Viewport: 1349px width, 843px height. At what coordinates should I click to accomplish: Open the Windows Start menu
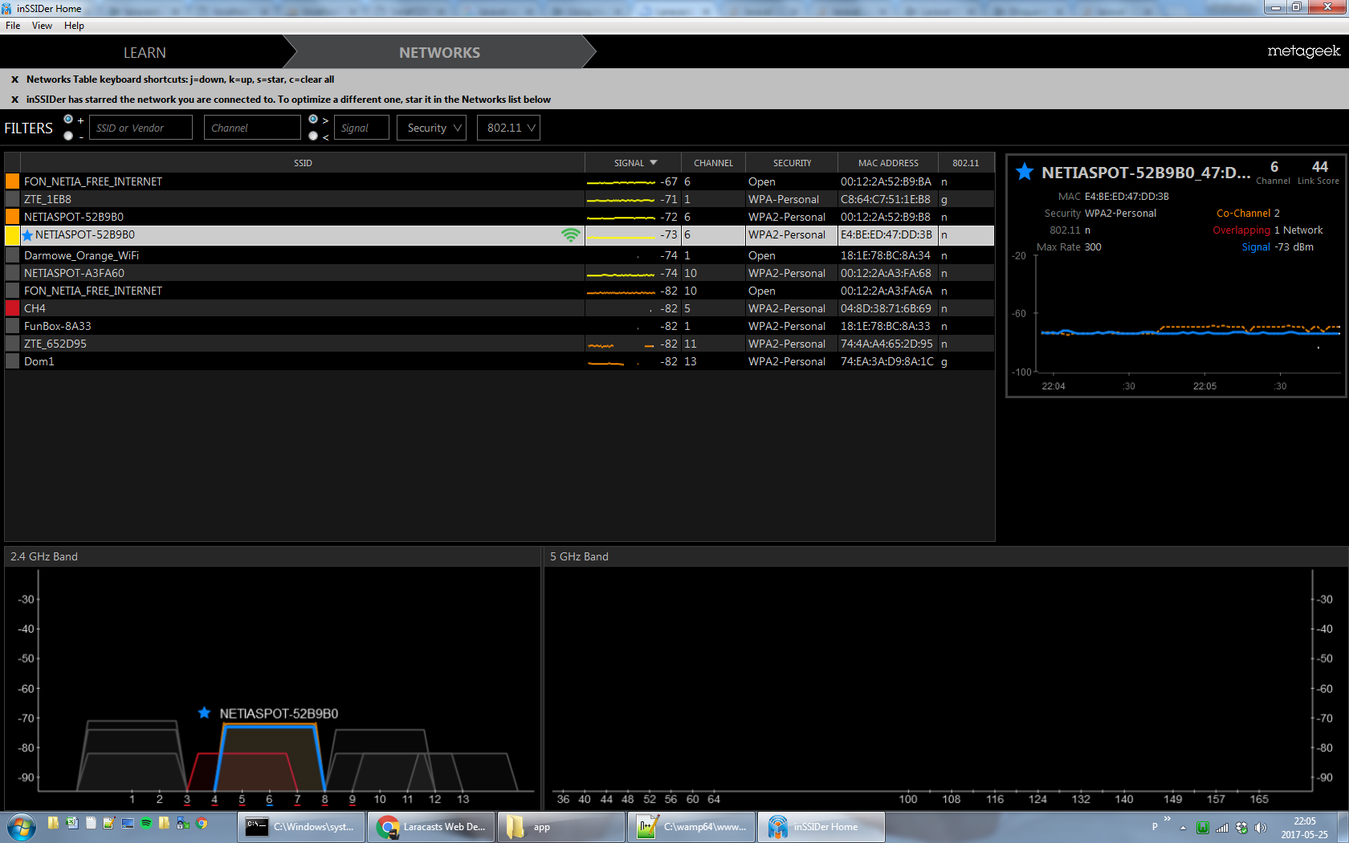point(22,826)
